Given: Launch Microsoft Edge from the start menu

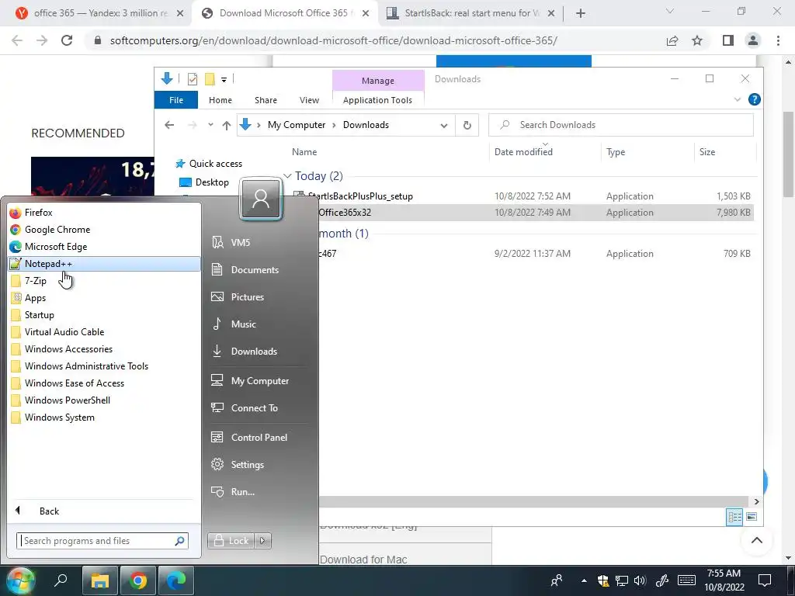Looking at the screenshot, I should [104, 247].
